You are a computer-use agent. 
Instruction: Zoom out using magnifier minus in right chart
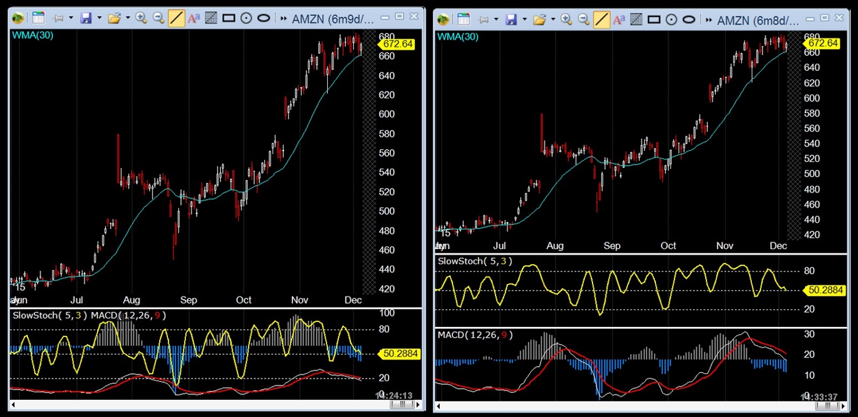(x=583, y=20)
